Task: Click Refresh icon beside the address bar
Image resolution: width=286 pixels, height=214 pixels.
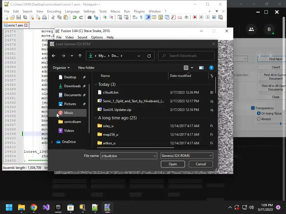Action: click(149, 56)
